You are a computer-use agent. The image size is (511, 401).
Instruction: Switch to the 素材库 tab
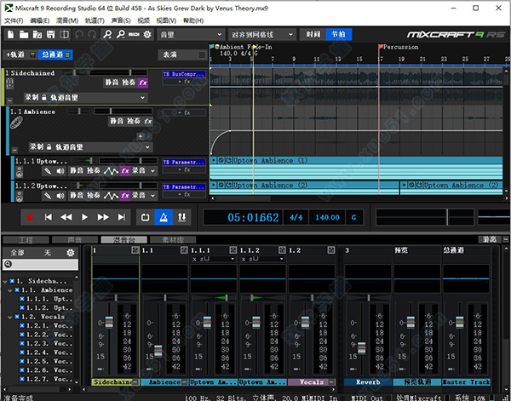coord(173,240)
